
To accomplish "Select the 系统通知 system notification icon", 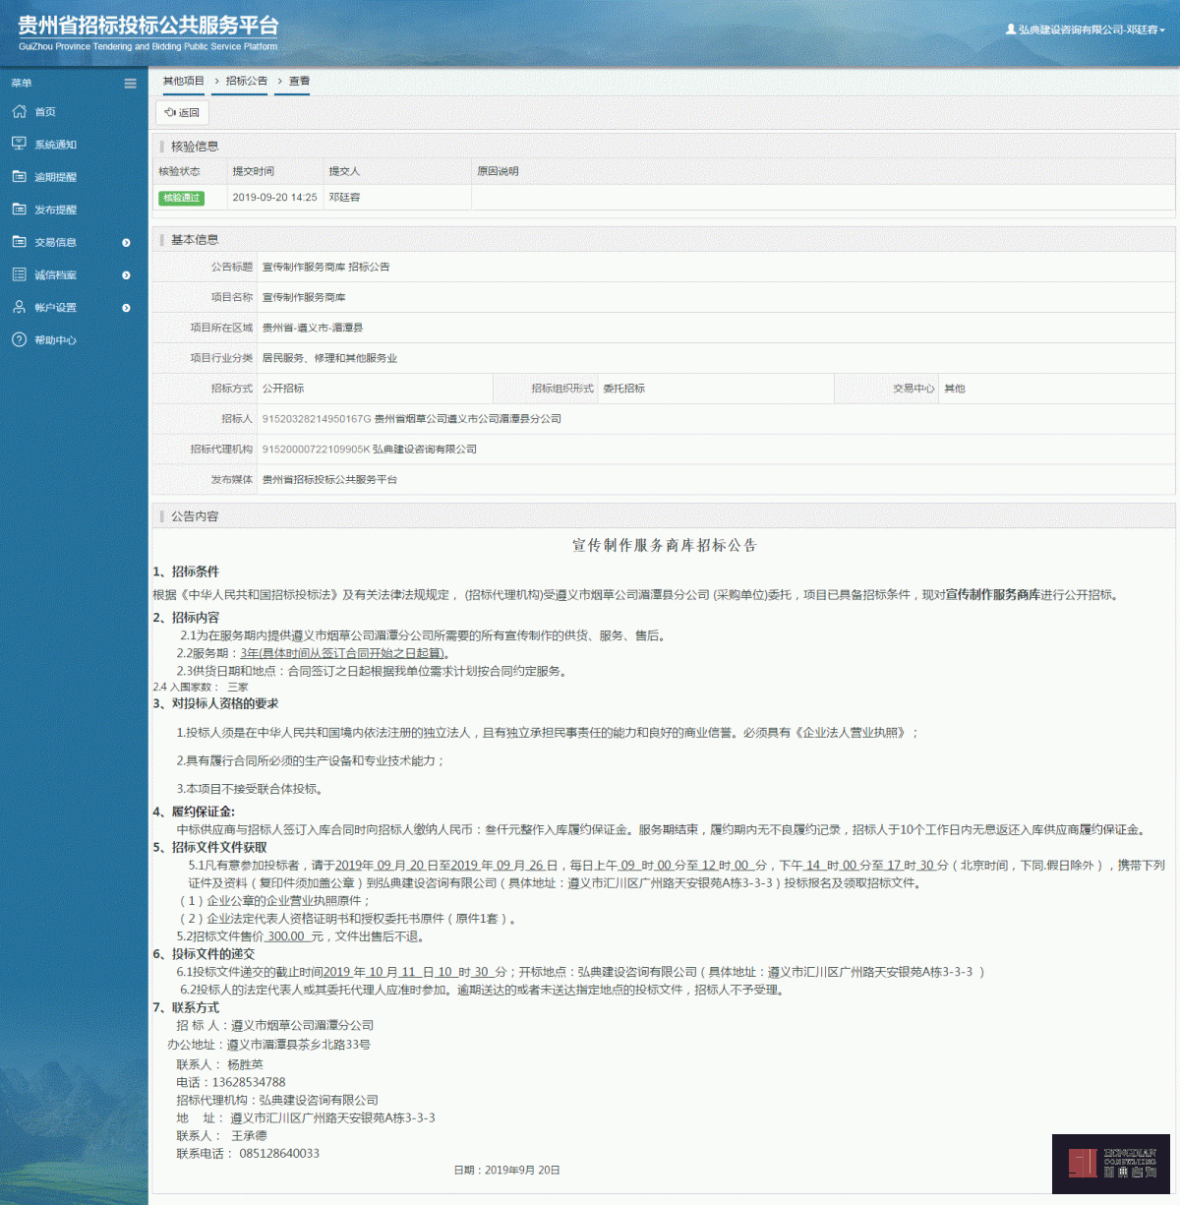I will 18,144.
